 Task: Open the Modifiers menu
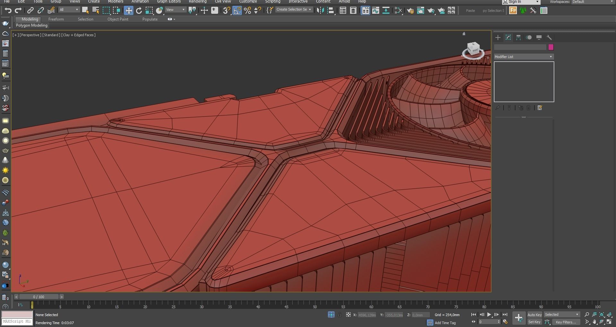[x=116, y=2]
